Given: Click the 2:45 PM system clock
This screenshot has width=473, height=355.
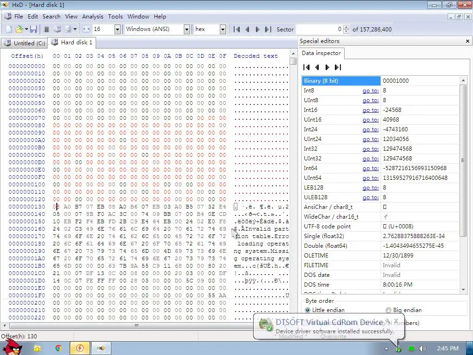Looking at the screenshot, I should pyautogui.click(x=448, y=349).
